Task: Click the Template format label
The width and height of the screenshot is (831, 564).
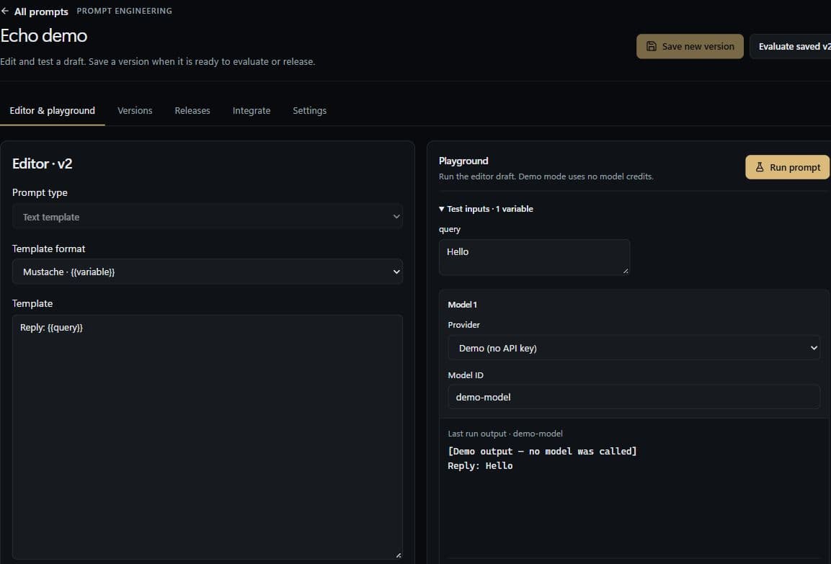Action: click(49, 249)
